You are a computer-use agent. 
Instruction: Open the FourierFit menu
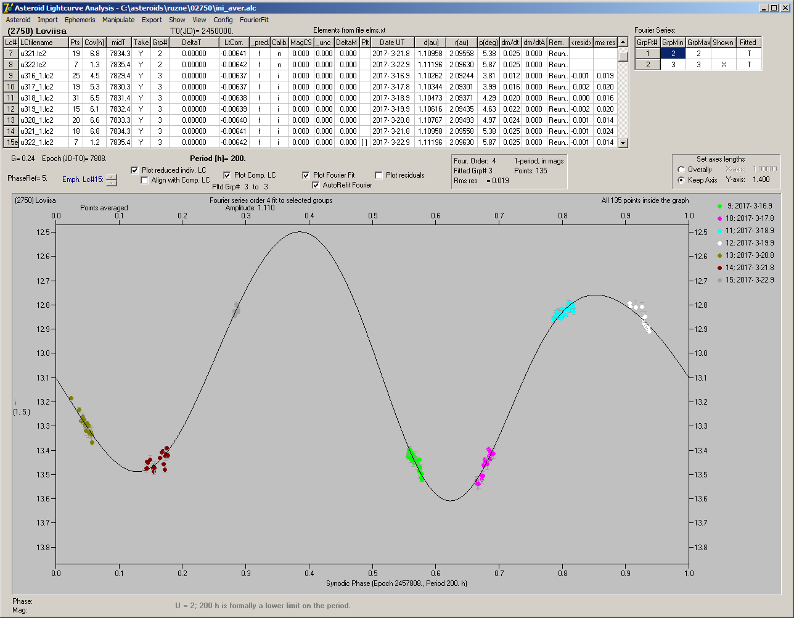(254, 20)
